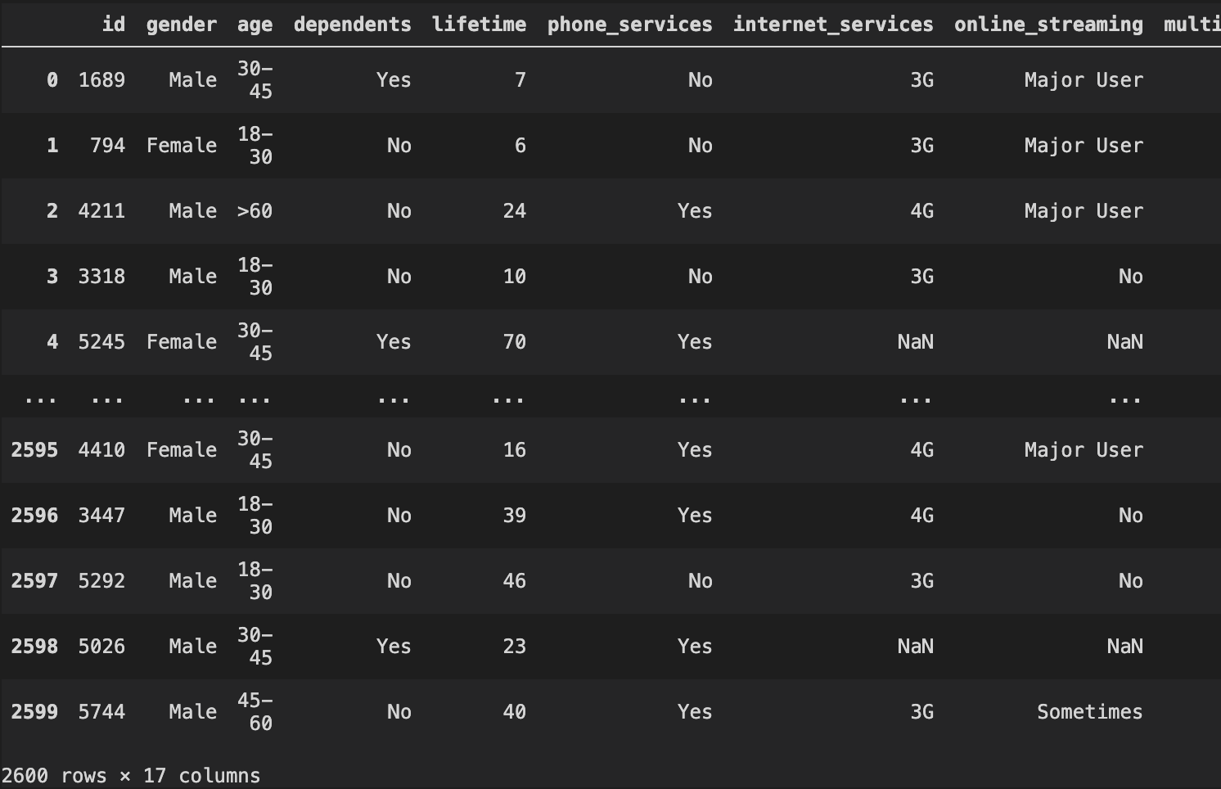
Task: Click the Sometimes cell in row 2599
Action: point(1089,711)
